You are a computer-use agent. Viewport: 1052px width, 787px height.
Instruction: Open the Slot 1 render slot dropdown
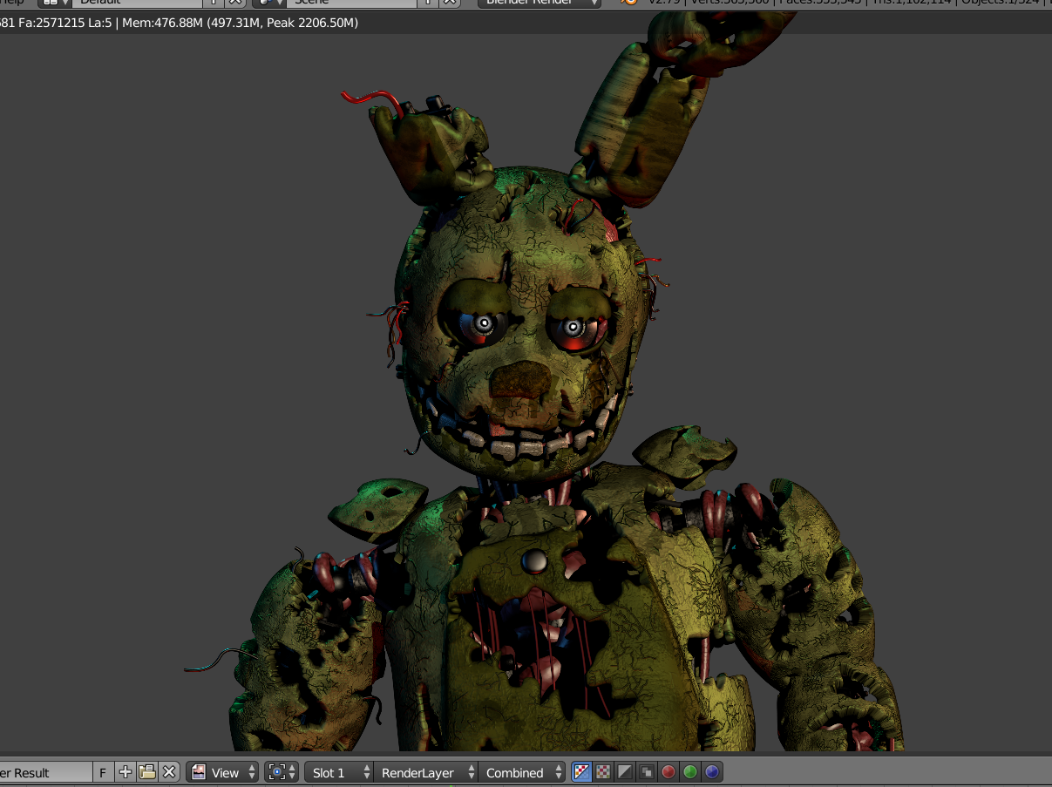339,772
